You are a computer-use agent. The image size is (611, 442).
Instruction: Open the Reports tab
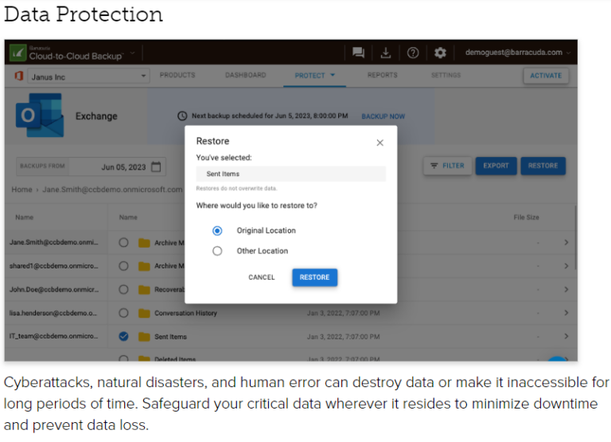click(x=382, y=75)
